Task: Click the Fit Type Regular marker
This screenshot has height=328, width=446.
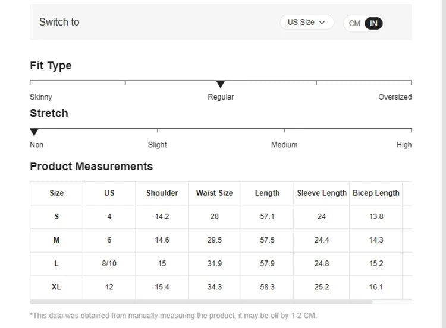Action: pyautogui.click(x=221, y=85)
